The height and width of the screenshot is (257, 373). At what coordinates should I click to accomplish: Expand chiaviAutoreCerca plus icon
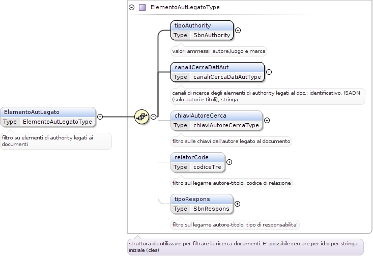pyautogui.click(x=267, y=121)
